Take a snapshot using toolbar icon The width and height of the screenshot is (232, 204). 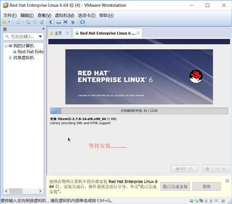(28, 22)
